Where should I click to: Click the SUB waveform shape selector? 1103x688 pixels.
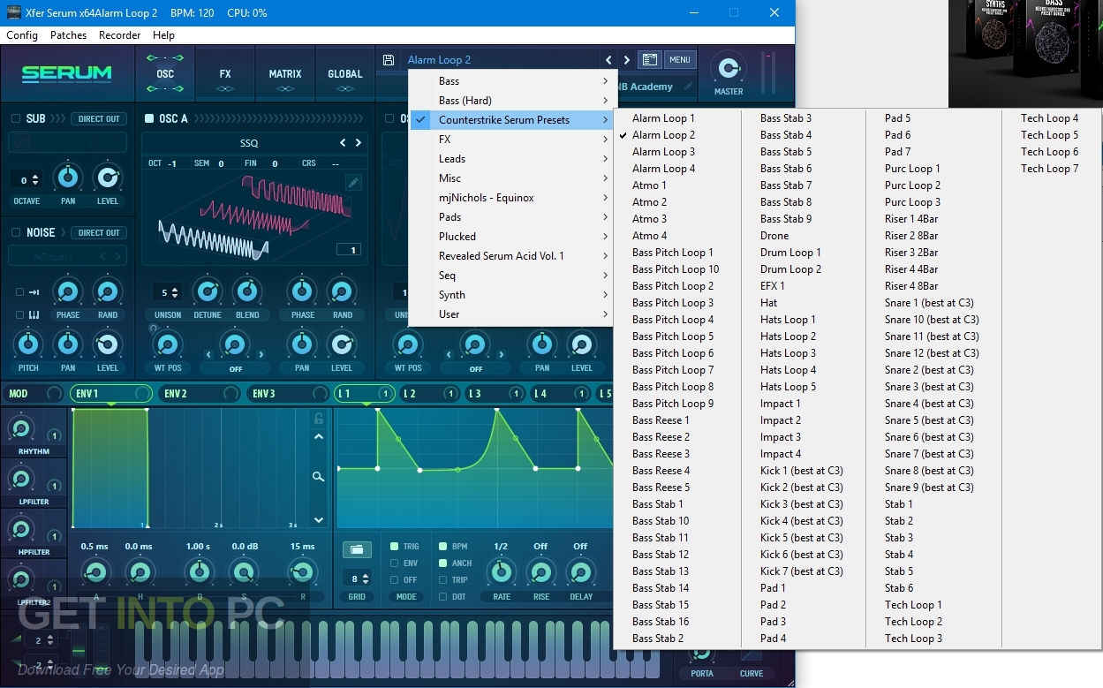(x=68, y=142)
